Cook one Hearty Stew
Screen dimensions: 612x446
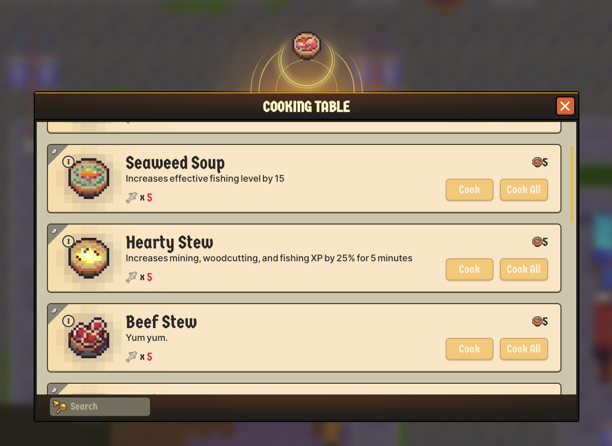(x=470, y=269)
